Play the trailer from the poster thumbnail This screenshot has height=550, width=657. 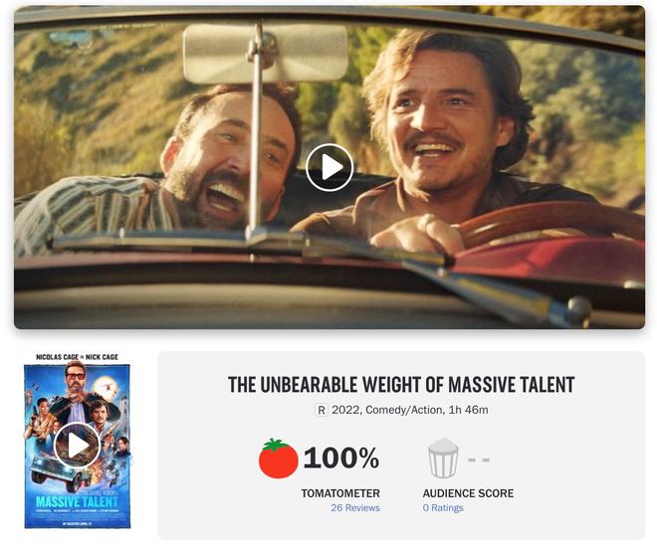click(77, 446)
